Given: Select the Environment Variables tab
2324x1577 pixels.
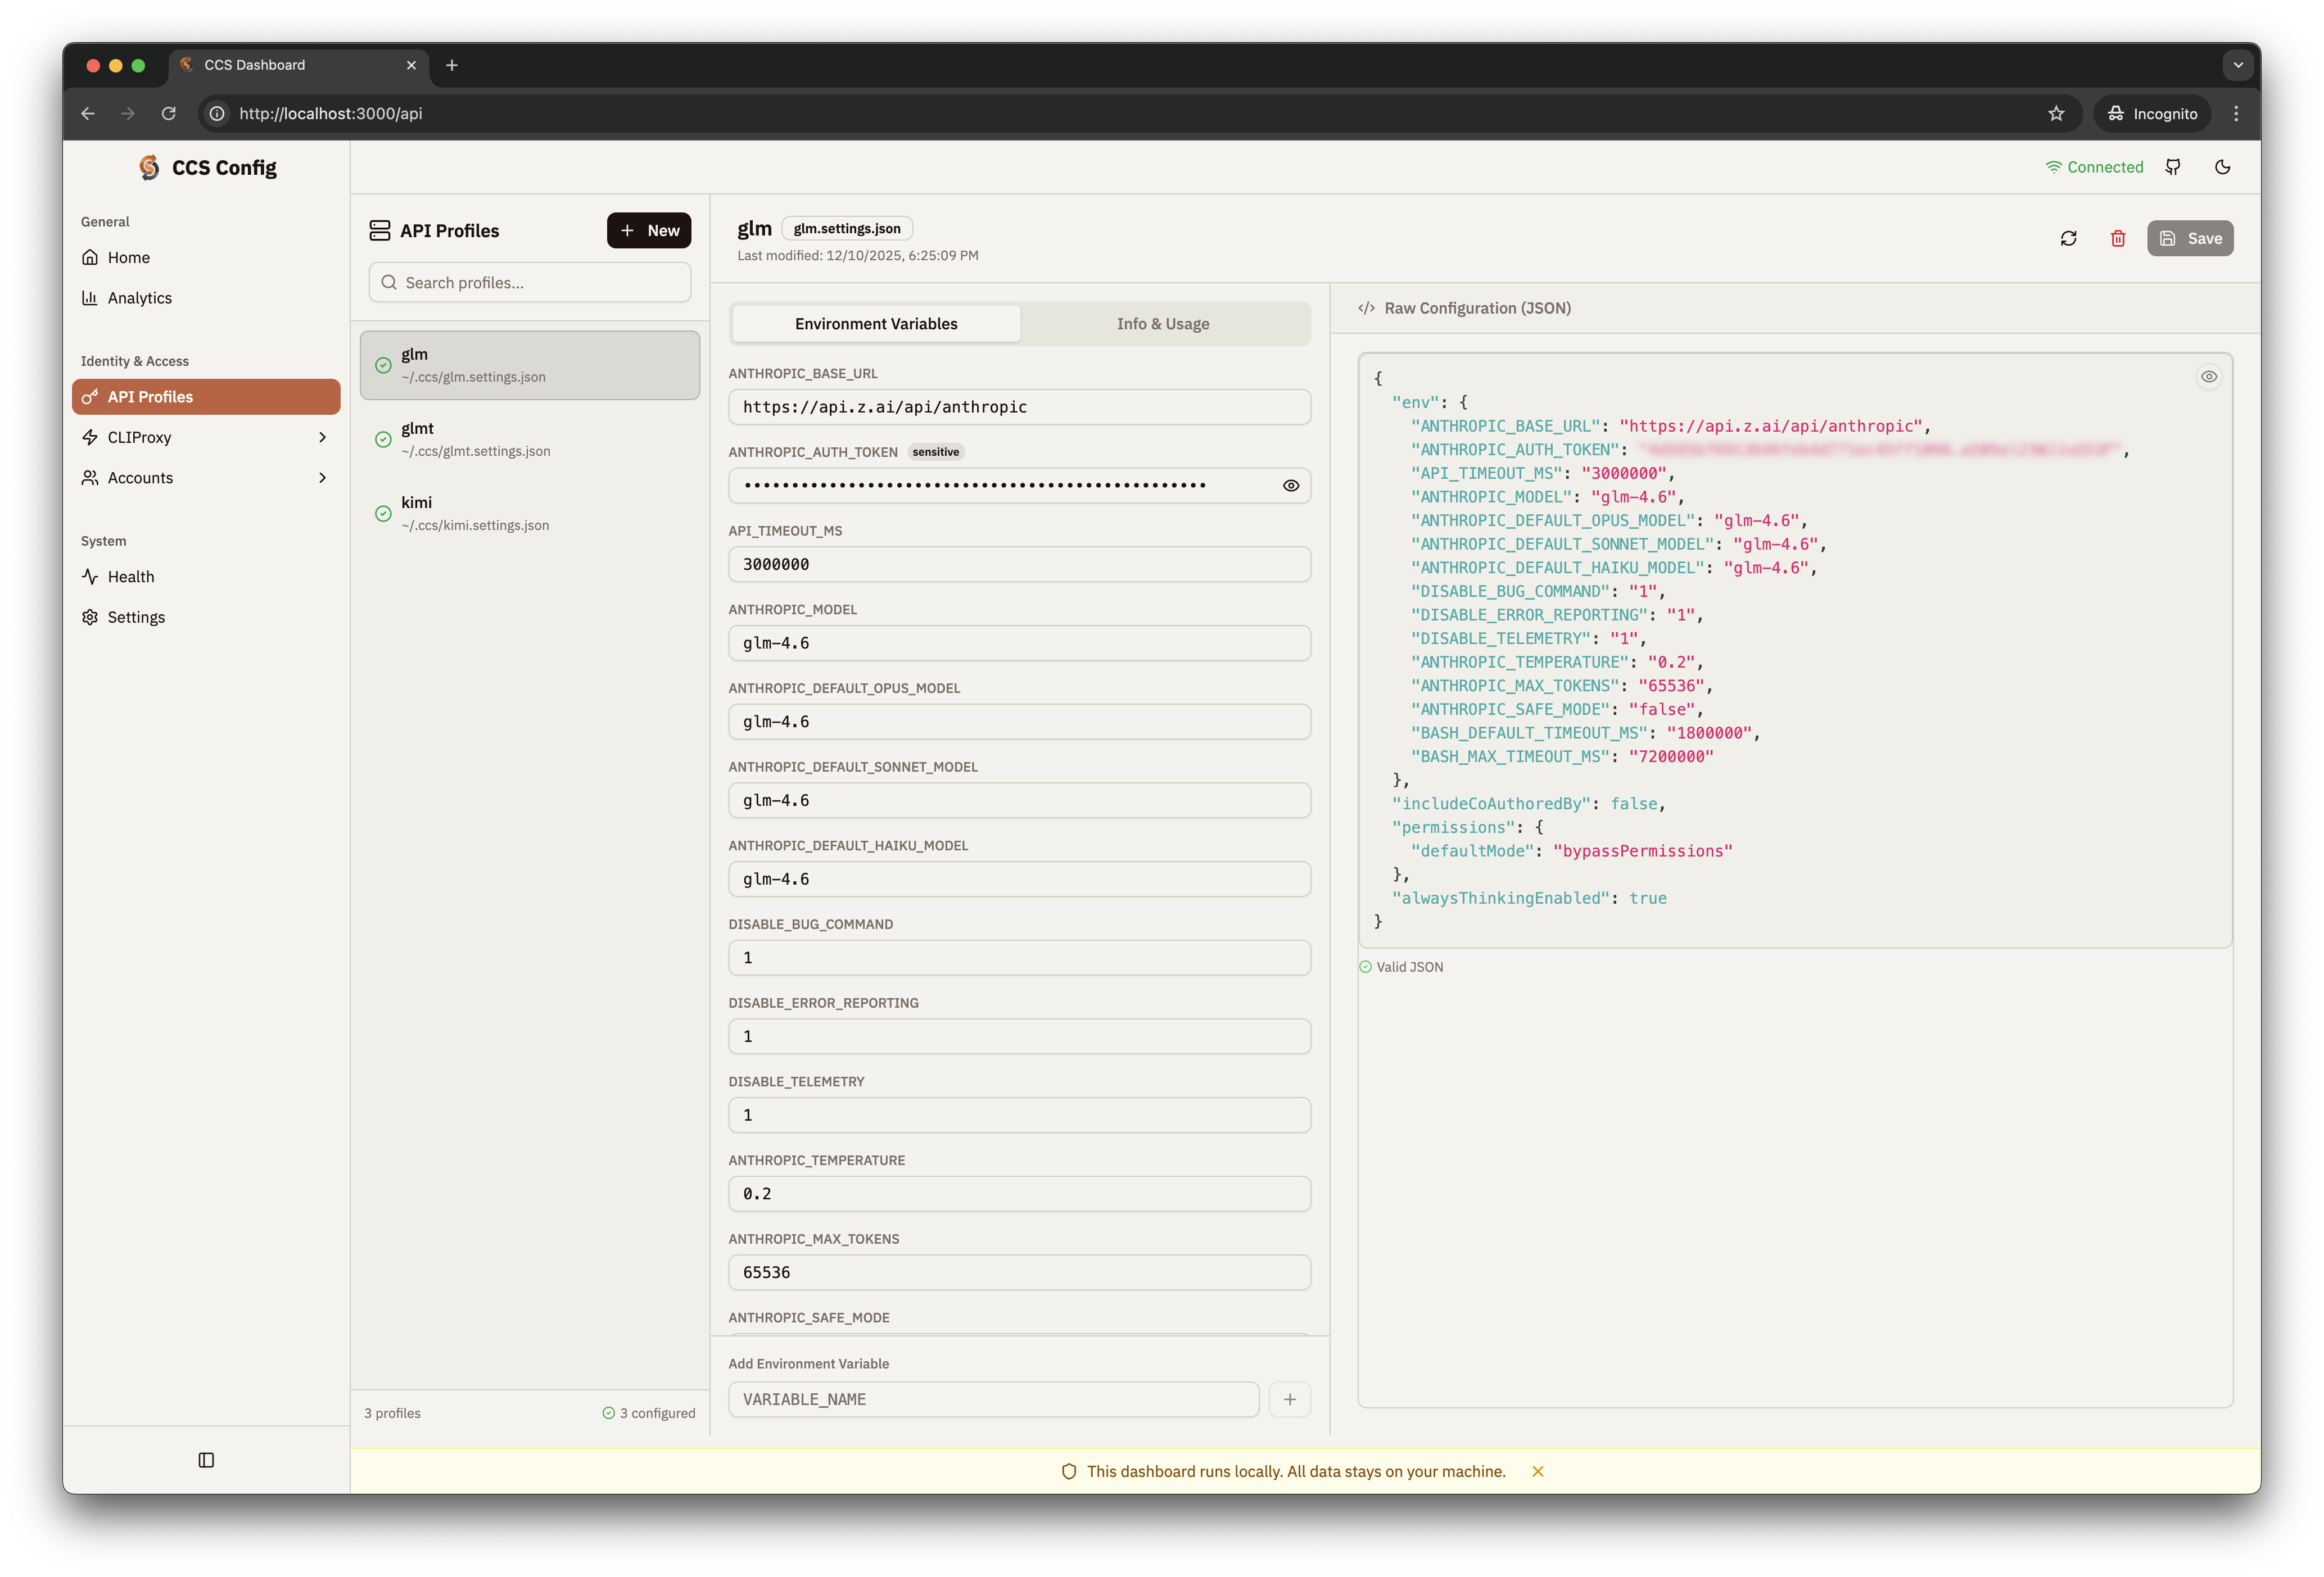Looking at the screenshot, I should (875, 323).
